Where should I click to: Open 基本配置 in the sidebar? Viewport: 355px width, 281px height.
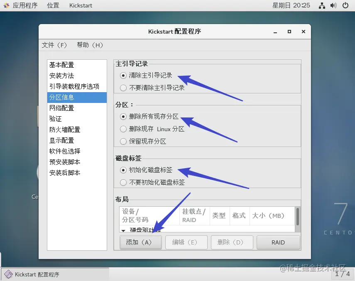(77, 65)
